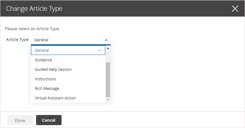Screen dimensions: 245x128
Task: Click scrollbar track above the thumb
Action: pos(108,56)
